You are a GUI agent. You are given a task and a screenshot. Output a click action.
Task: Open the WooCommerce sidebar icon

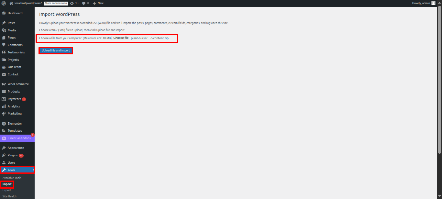pyautogui.click(x=4, y=84)
